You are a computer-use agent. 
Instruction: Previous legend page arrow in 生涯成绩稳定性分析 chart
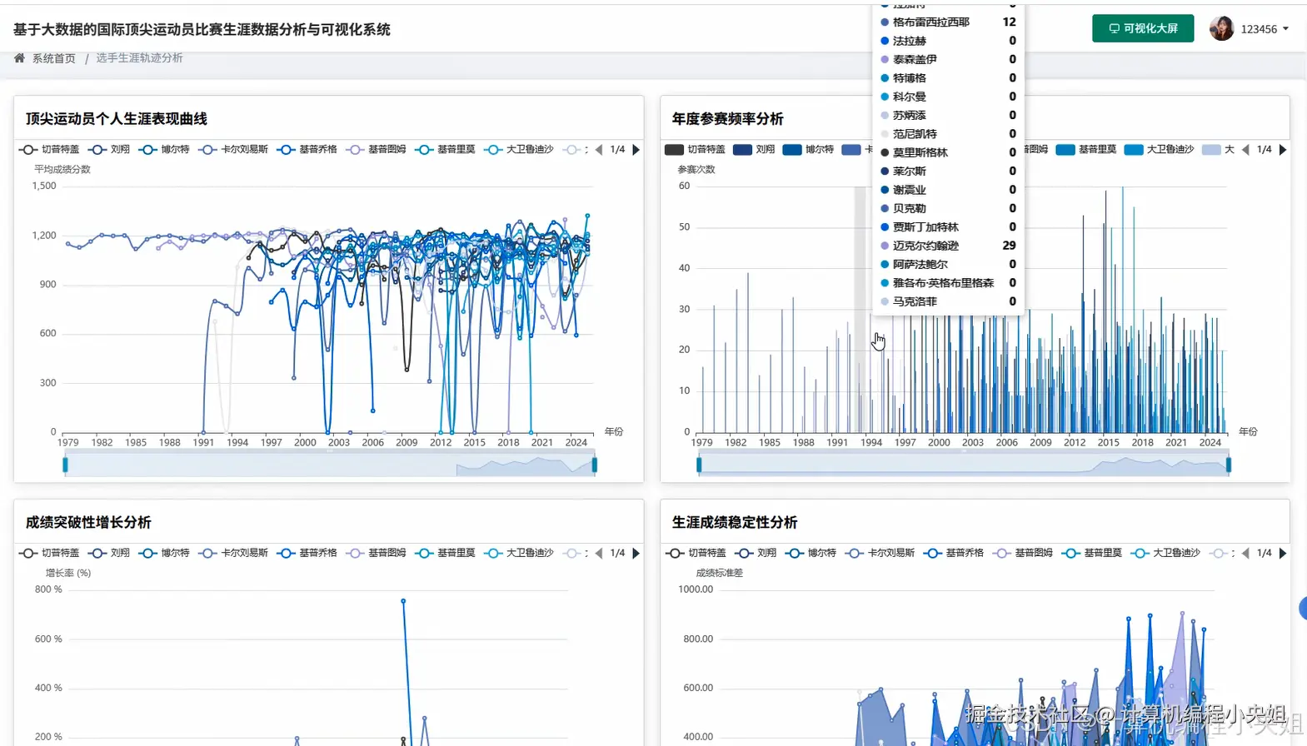tap(1245, 553)
